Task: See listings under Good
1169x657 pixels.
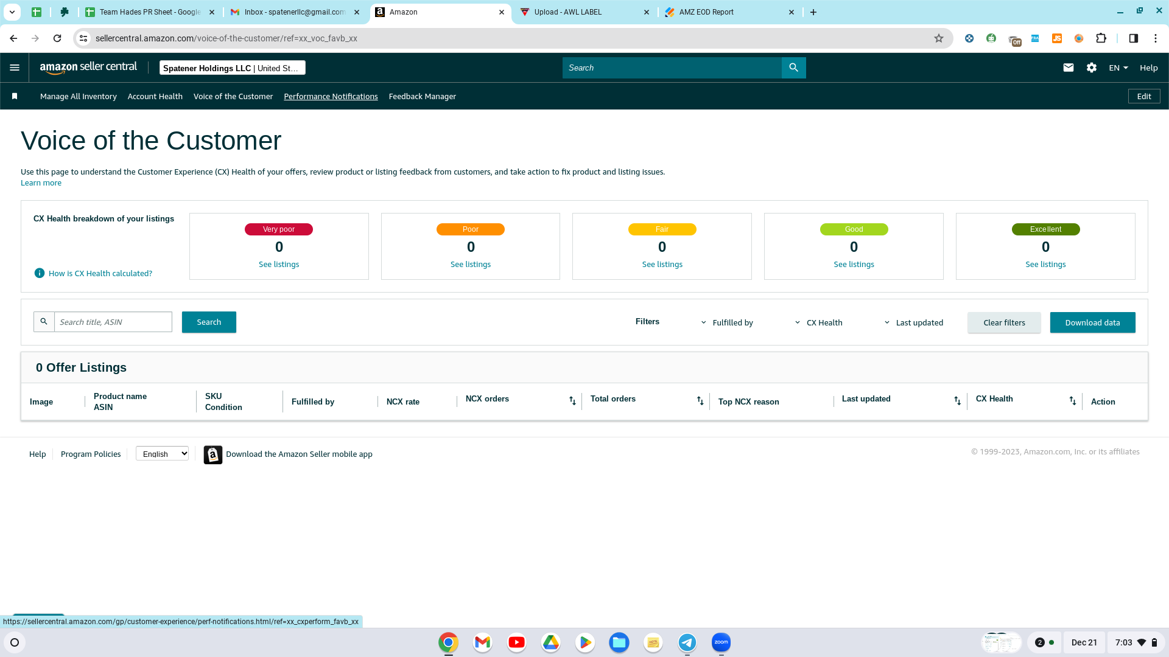Action: point(854,264)
